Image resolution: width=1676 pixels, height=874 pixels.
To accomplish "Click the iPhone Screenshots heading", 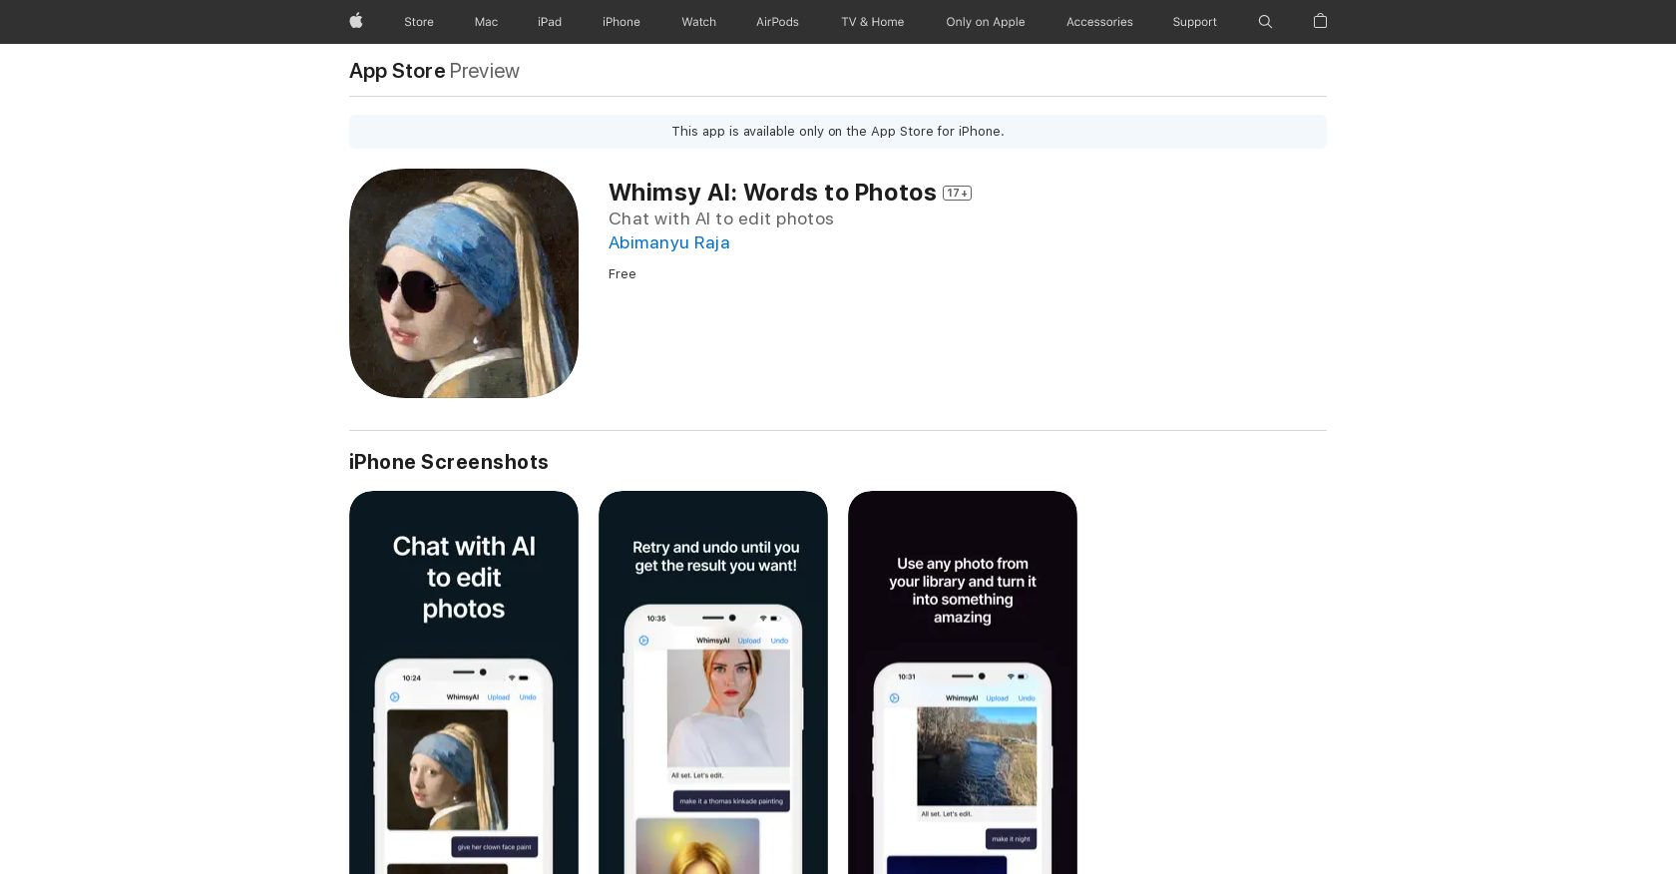I will coord(449,462).
